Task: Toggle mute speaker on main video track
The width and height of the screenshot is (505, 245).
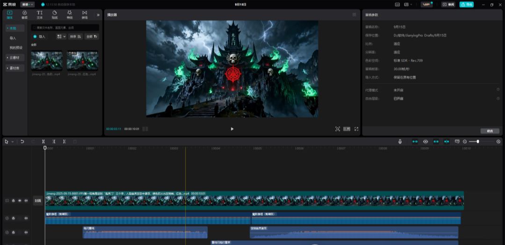Action: tap(26, 201)
